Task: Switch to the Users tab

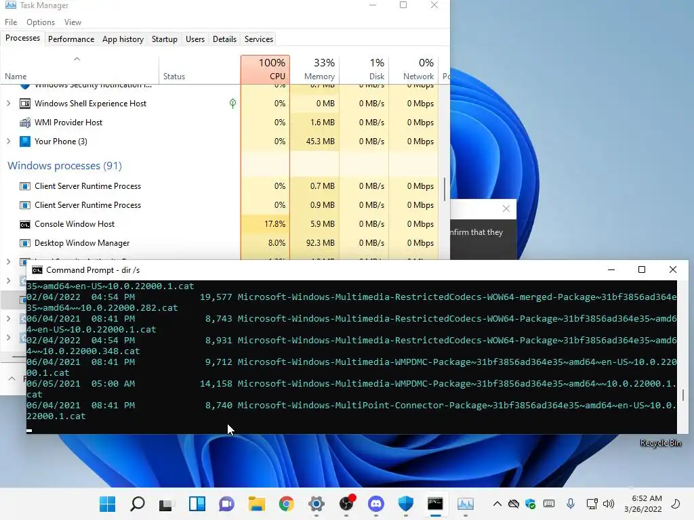Action: 195,39
